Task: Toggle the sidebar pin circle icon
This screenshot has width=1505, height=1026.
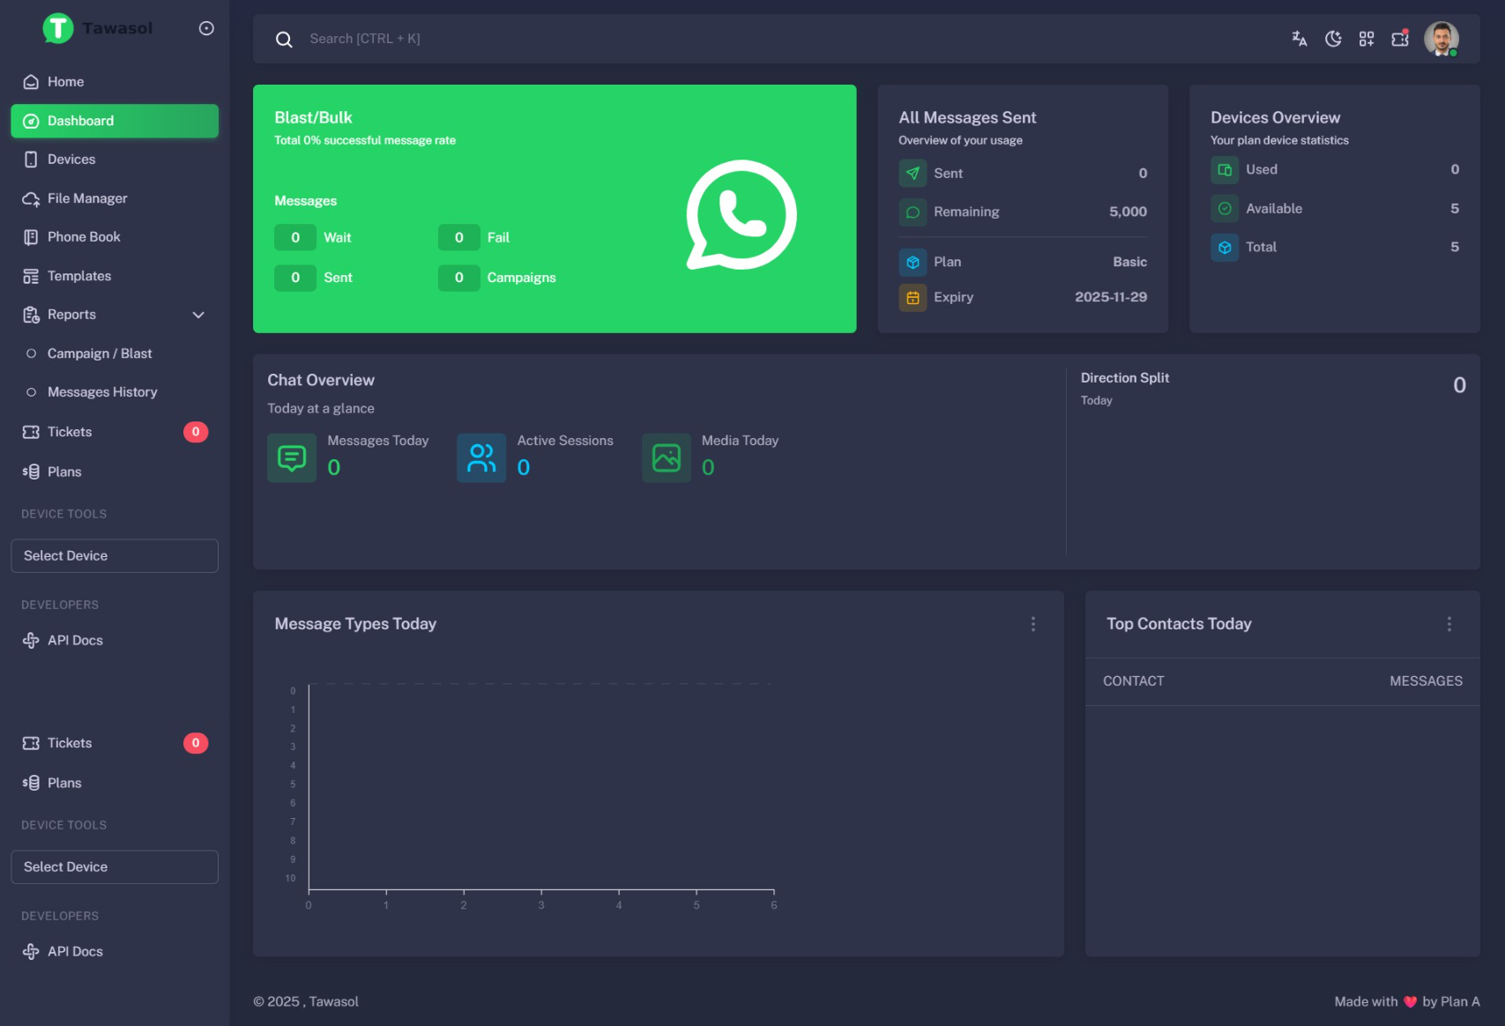Action: [x=206, y=28]
